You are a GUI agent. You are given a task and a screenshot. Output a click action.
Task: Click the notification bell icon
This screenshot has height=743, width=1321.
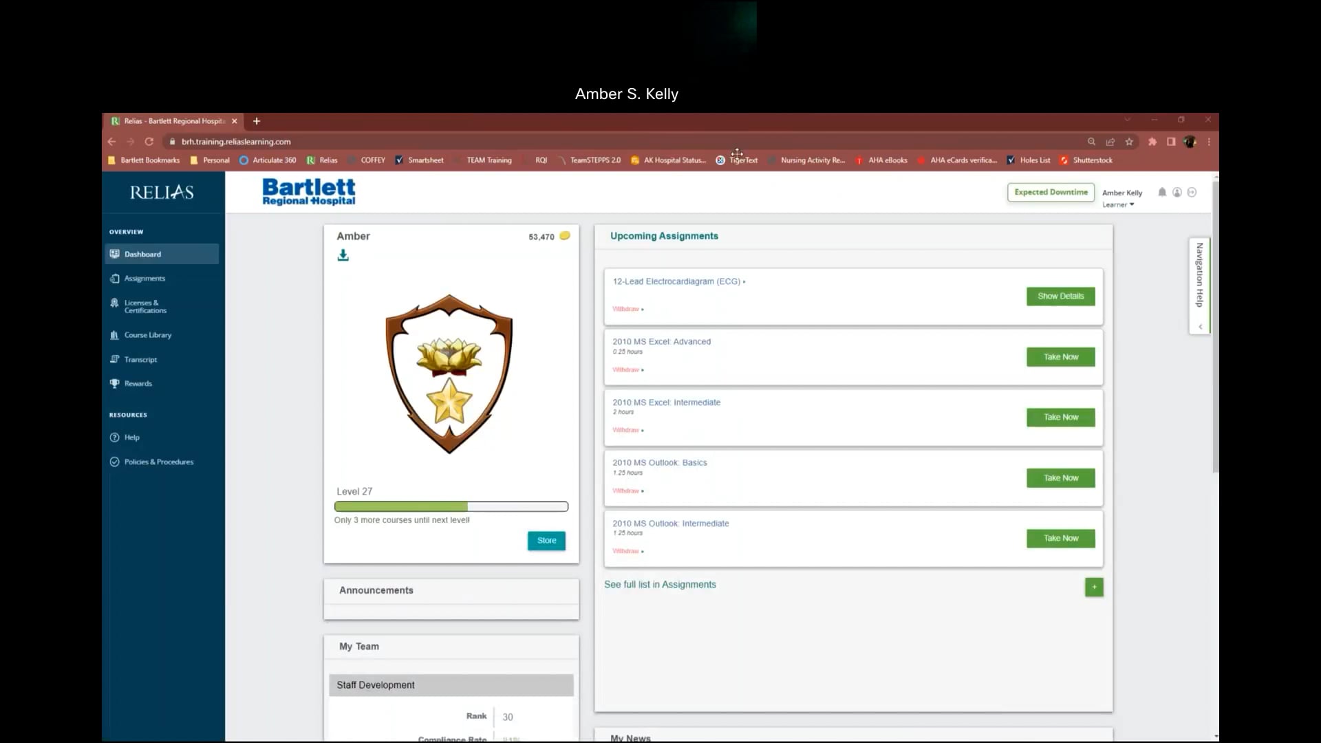1161,193
